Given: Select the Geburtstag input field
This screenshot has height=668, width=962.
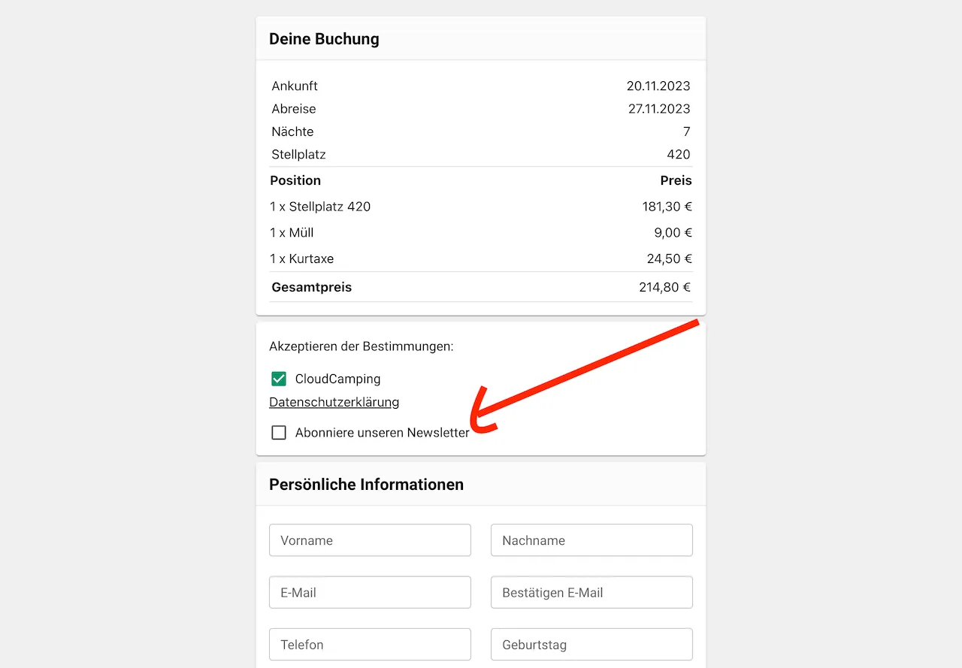Looking at the screenshot, I should coord(591,644).
